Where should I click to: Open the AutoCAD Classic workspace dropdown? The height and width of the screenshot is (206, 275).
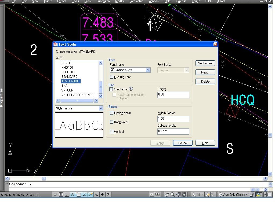[x=233, y=194]
